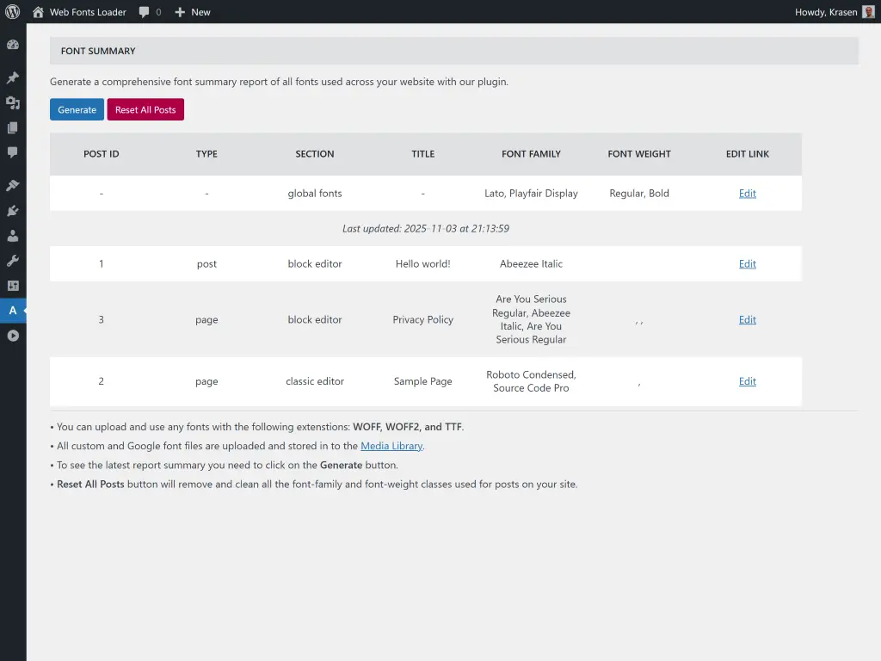Viewport: 881px width, 661px height.
Task: Edit the global fonts row
Action: tap(747, 193)
